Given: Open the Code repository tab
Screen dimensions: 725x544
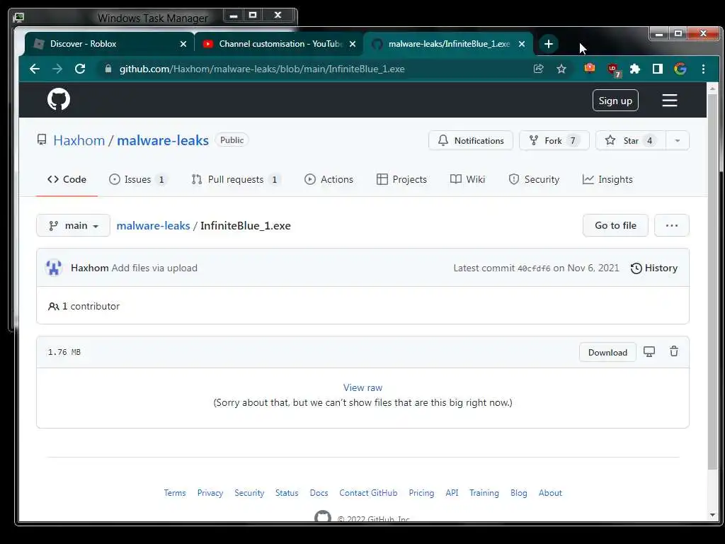Looking at the screenshot, I should 67,179.
